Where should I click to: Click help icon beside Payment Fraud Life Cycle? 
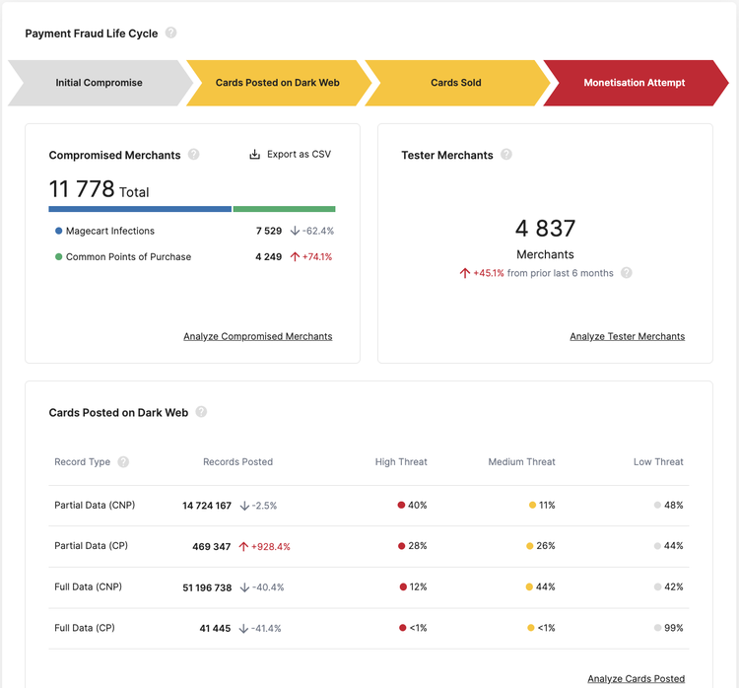[x=170, y=33]
